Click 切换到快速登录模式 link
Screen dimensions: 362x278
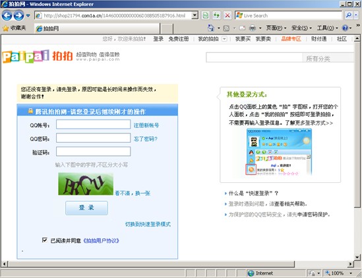[x=148, y=224]
